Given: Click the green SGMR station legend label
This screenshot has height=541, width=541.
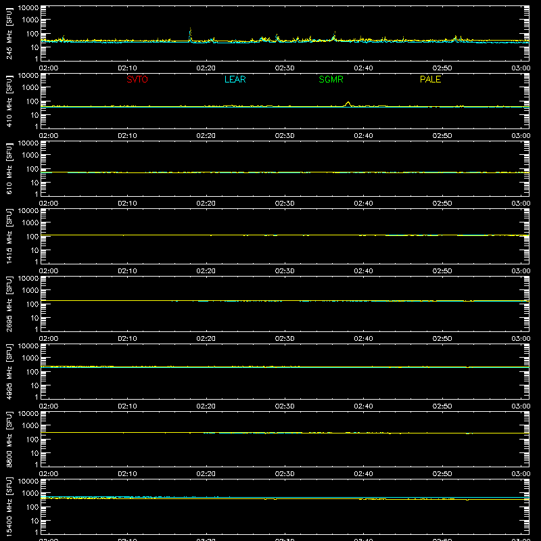Looking at the screenshot, I should [331, 79].
